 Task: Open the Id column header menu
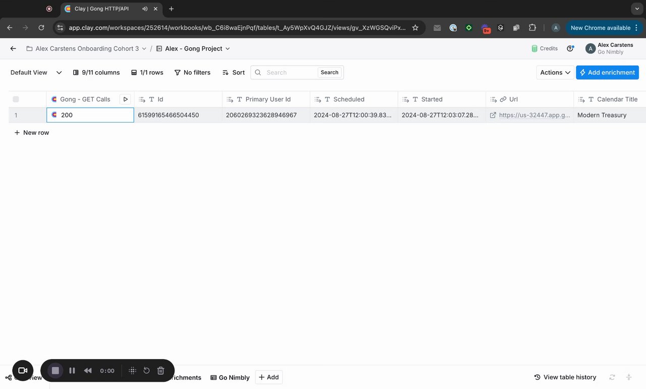[178, 99]
